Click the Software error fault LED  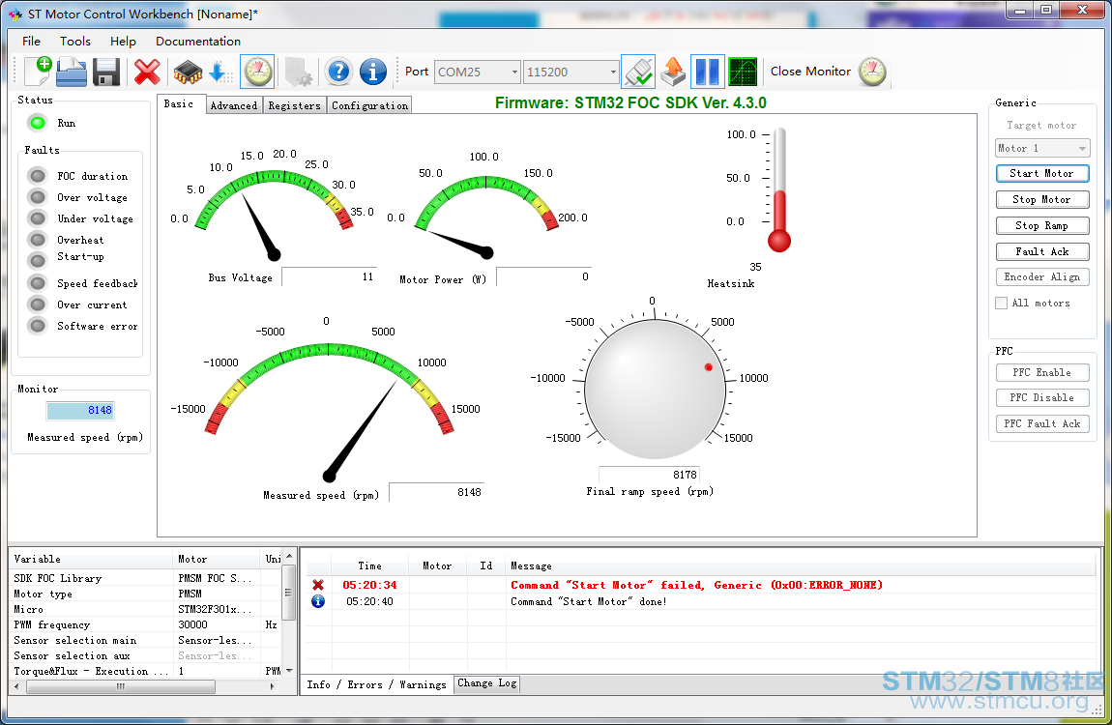coord(38,326)
